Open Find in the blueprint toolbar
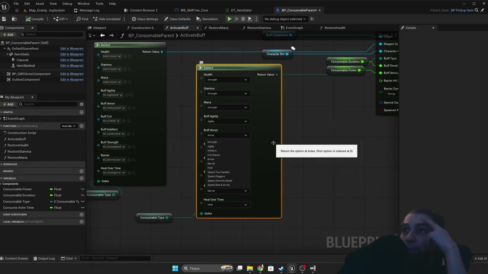The image size is (488, 274). (x=82, y=19)
